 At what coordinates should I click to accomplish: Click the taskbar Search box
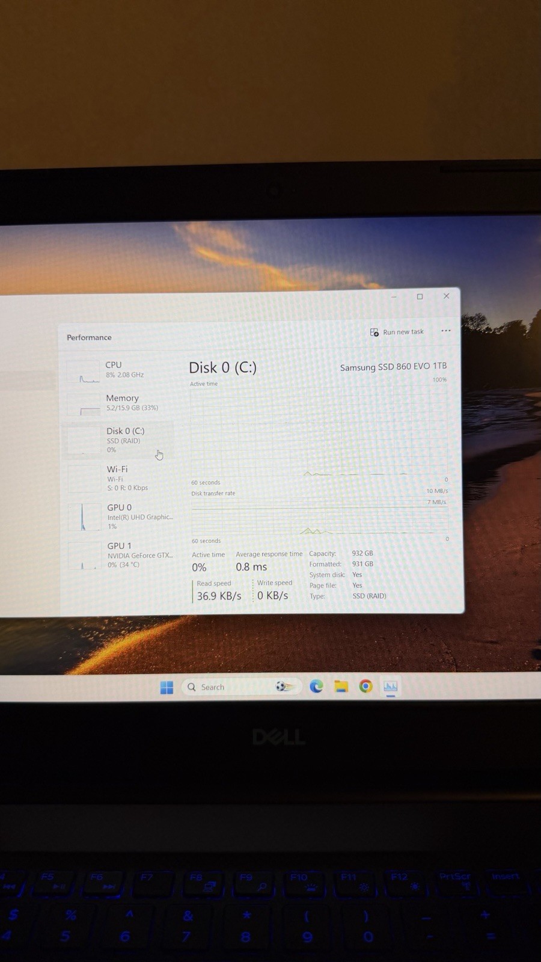point(241,687)
